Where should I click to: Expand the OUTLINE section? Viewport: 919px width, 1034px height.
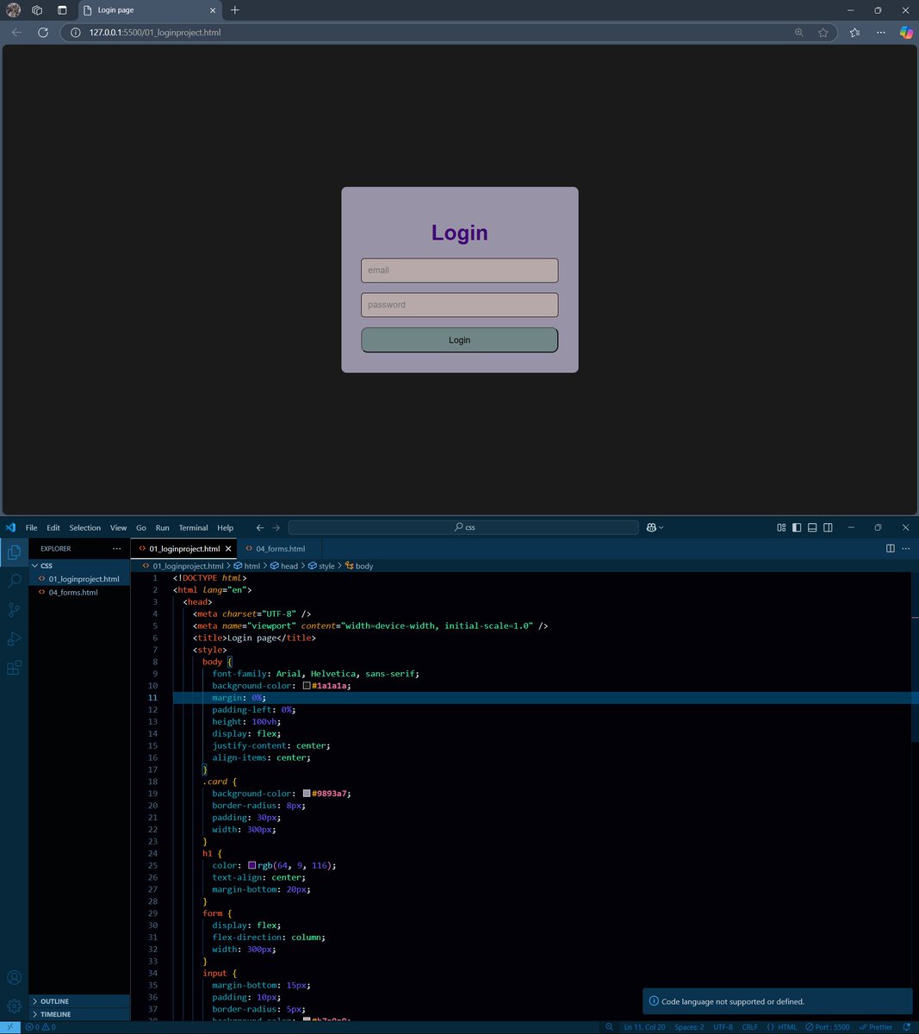coord(79,1001)
